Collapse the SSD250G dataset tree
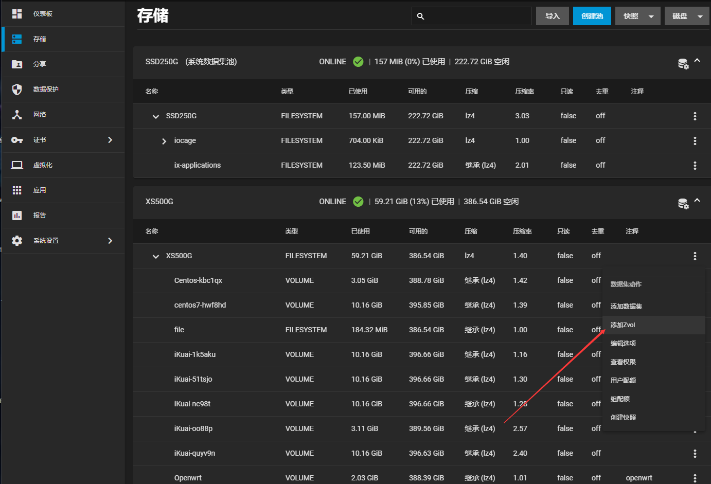Image resolution: width=711 pixels, height=484 pixels. point(156,117)
